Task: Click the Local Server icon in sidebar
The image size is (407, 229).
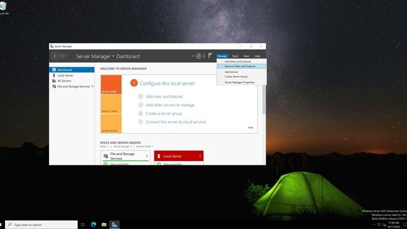Action: pyautogui.click(x=54, y=75)
